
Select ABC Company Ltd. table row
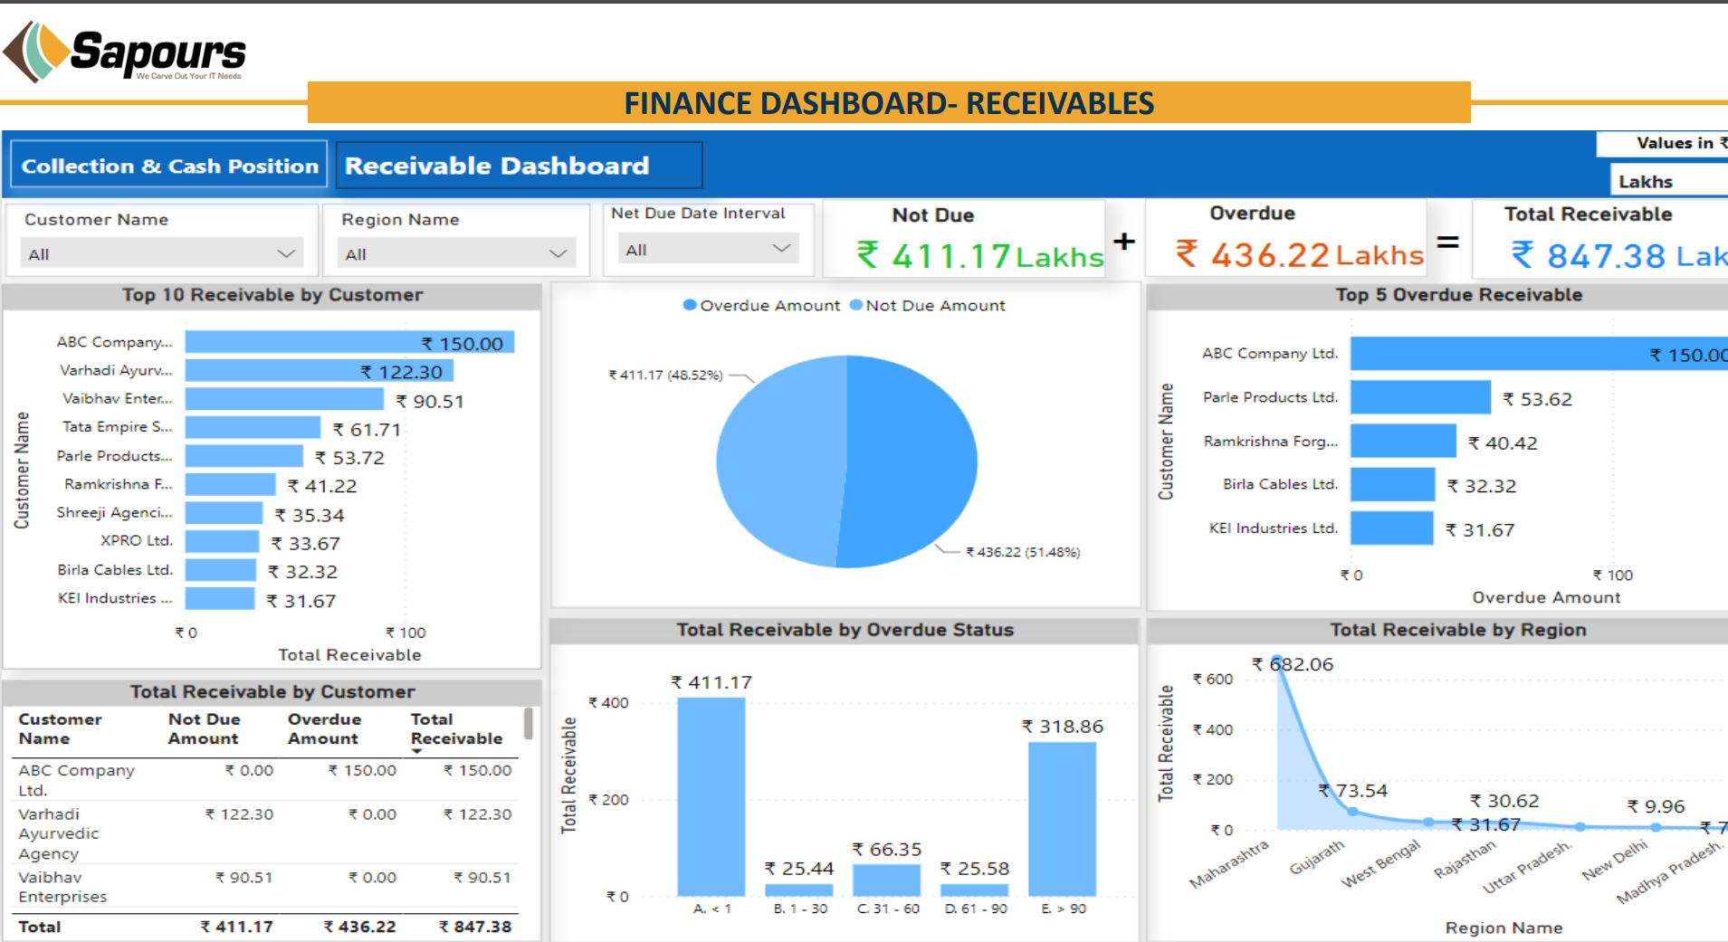265,779
